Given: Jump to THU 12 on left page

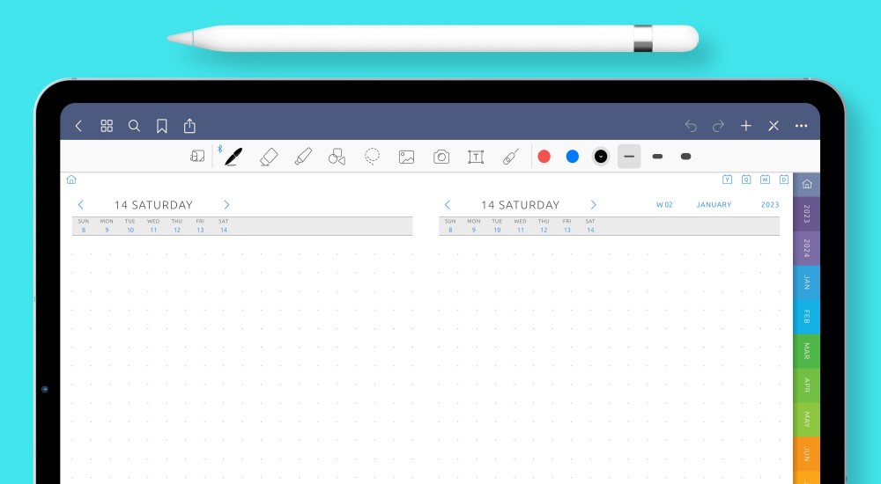Looking at the screenshot, I should coord(177,225).
